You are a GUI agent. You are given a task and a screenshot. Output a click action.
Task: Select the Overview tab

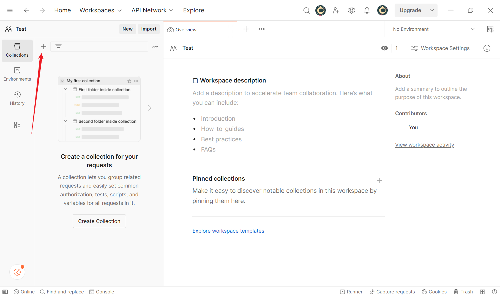pyautogui.click(x=200, y=29)
